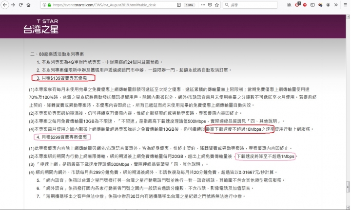Bookmark this page with the star icon
351x210 pixels.
[216, 5]
